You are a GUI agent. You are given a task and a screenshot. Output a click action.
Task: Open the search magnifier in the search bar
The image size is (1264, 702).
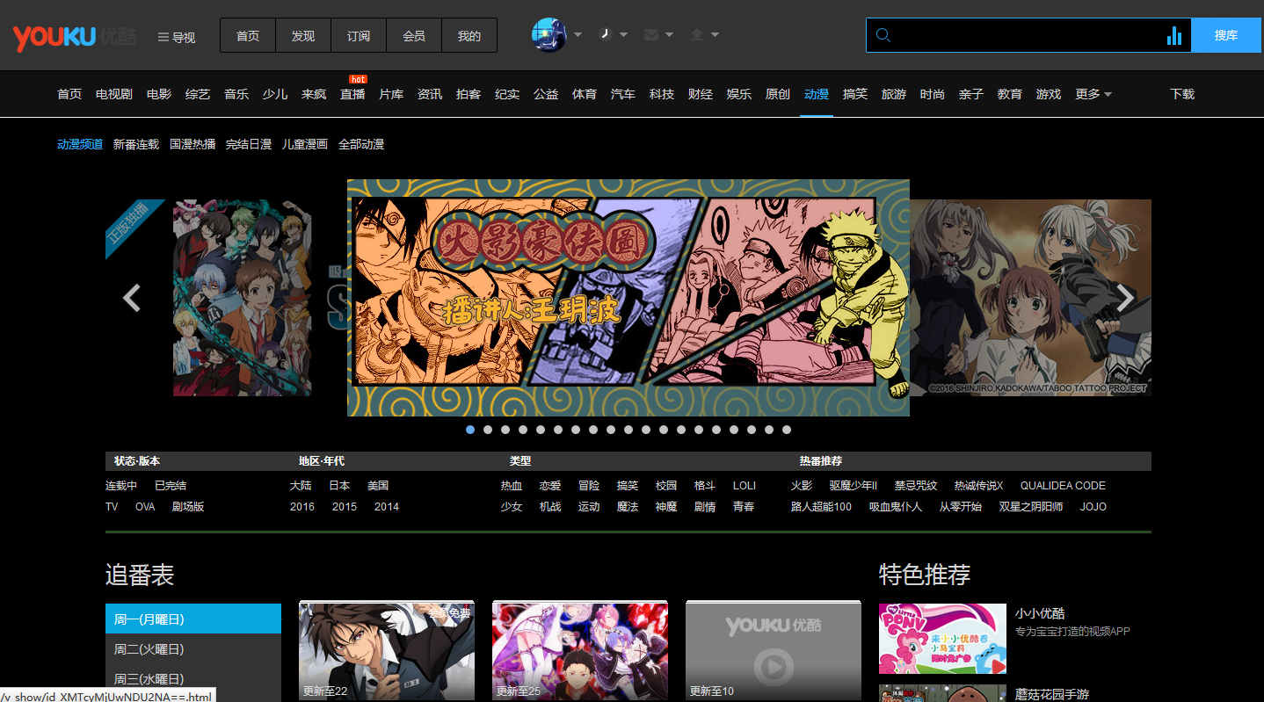pyautogui.click(x=883, y=34)
